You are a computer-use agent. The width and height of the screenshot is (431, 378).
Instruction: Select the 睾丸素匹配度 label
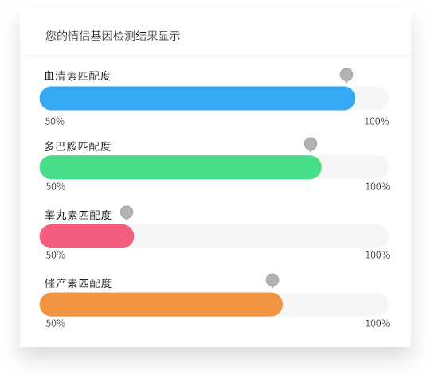point(78,215)
